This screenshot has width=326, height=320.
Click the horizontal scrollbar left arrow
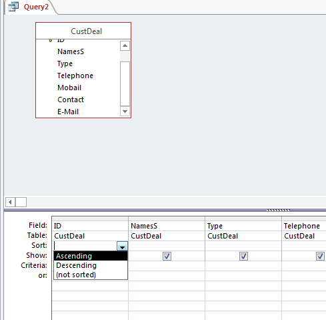click(10, 202)
